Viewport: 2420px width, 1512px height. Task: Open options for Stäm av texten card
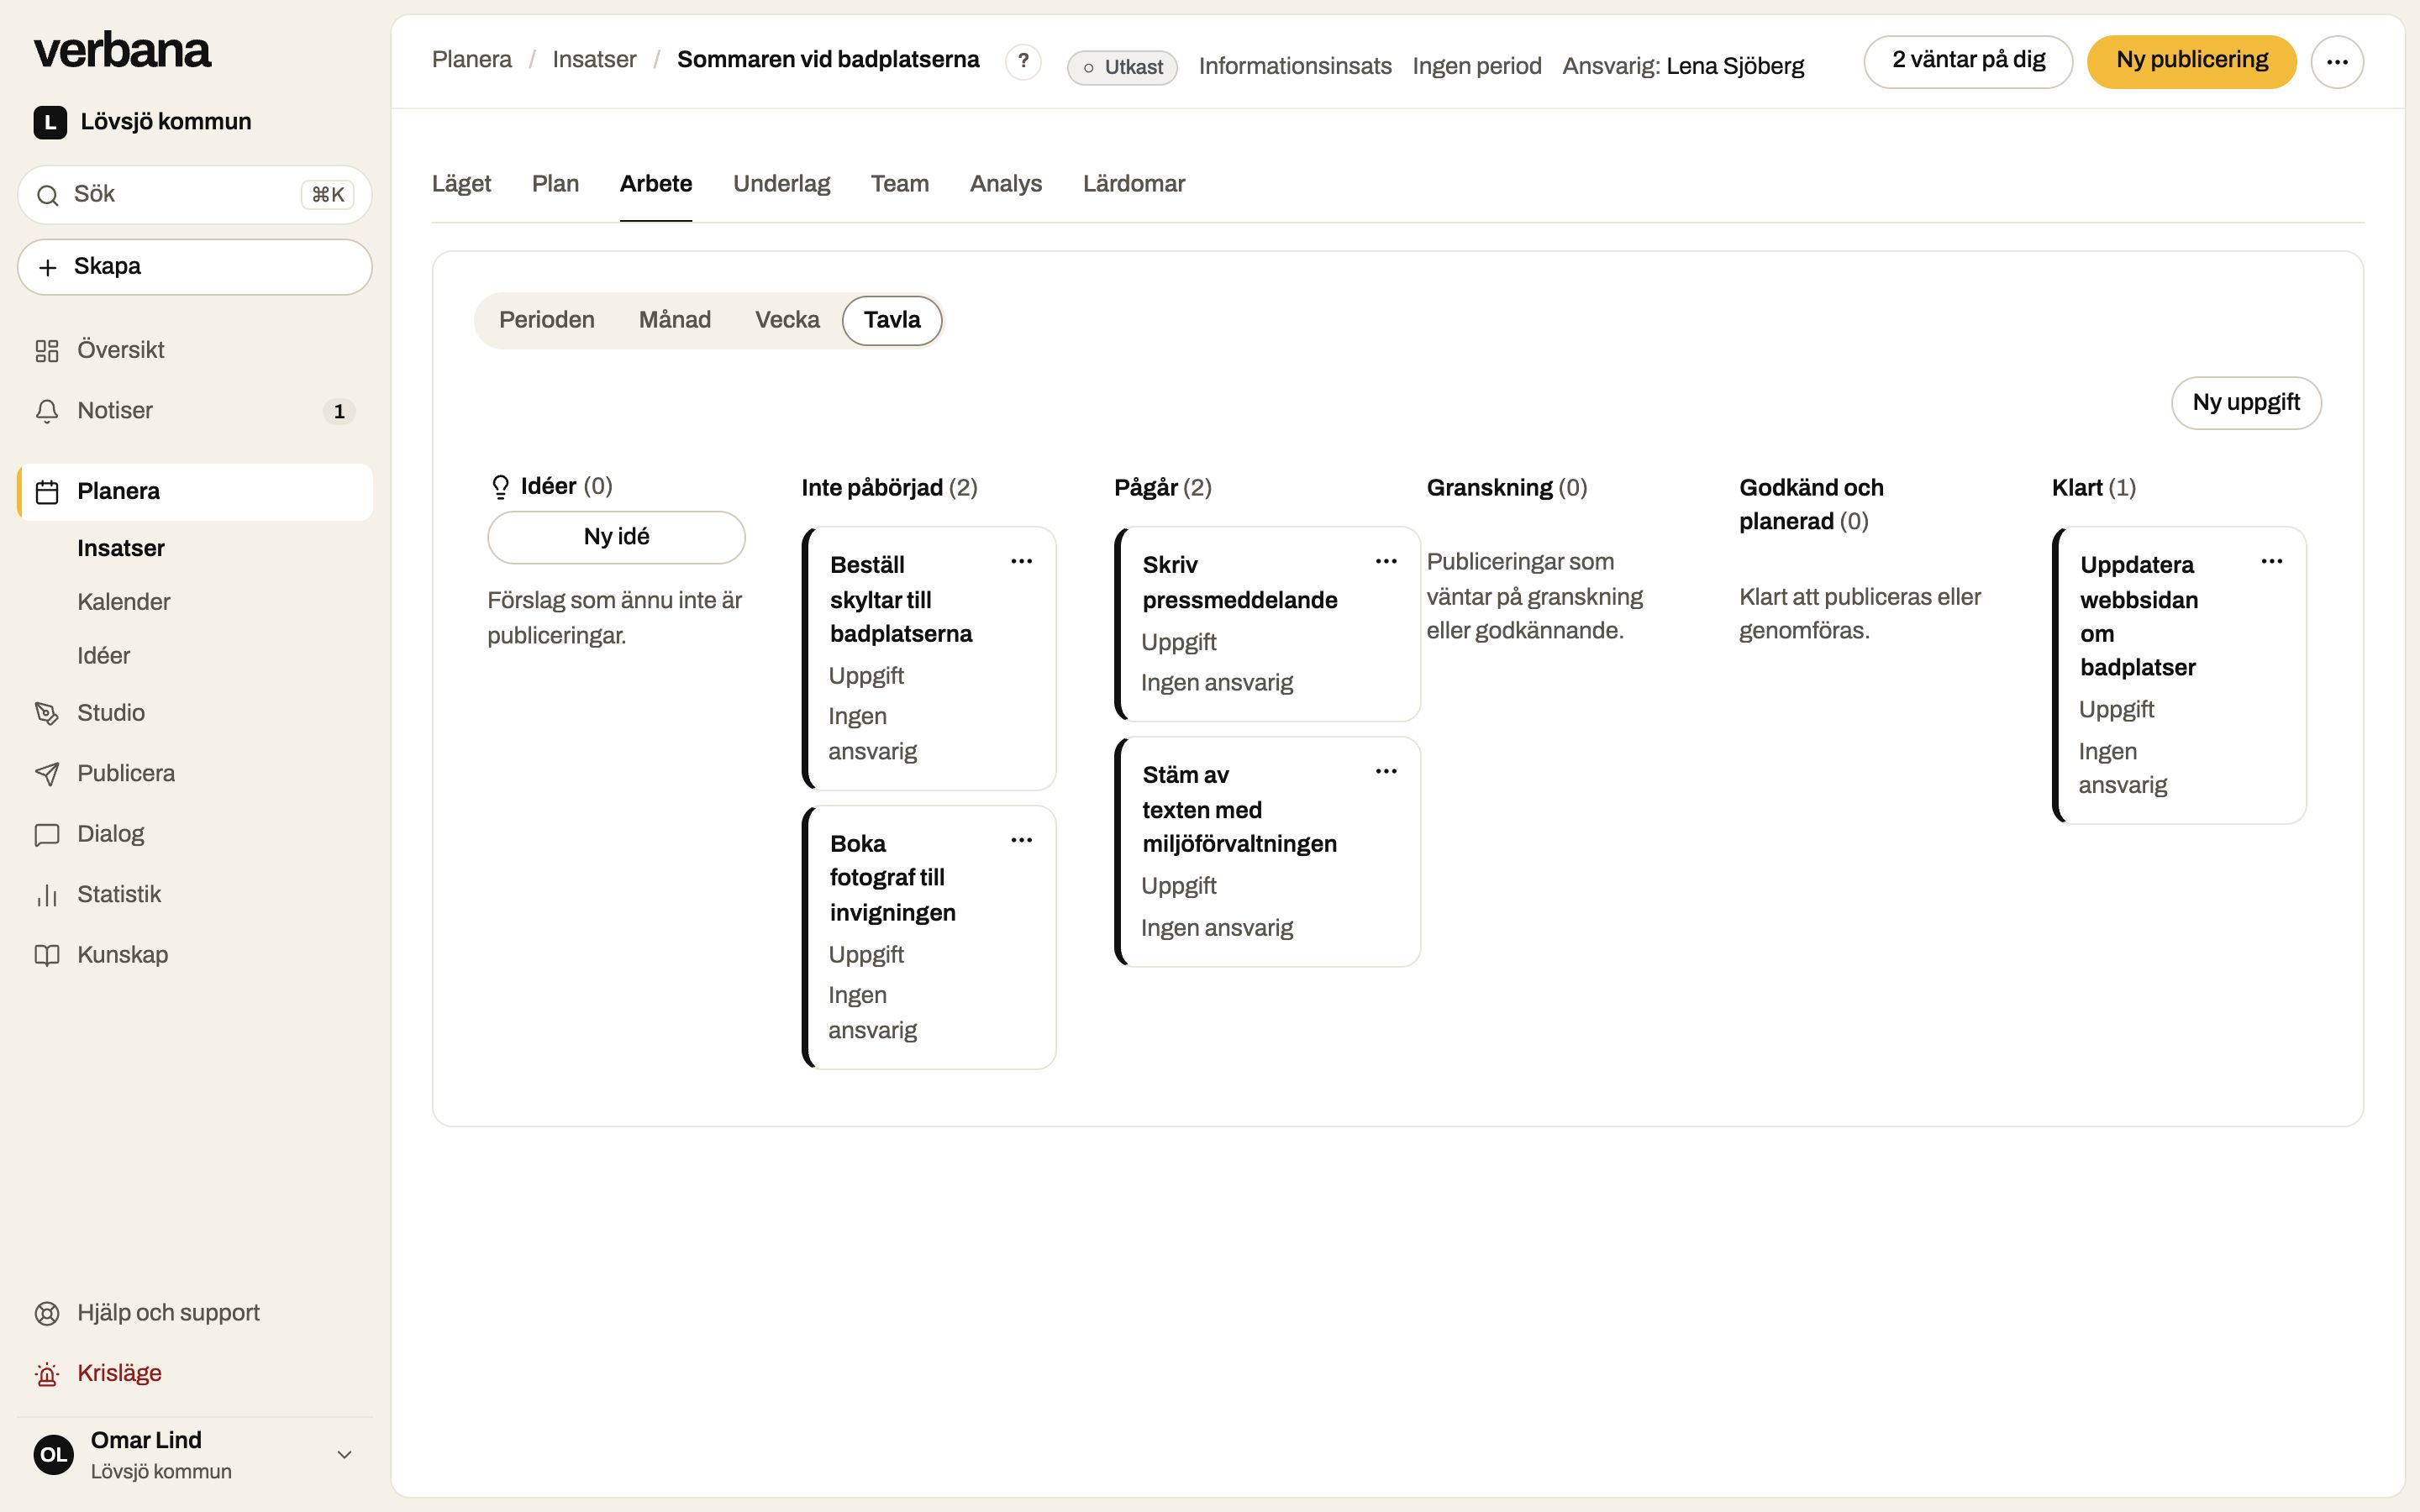click(1386, 772)
